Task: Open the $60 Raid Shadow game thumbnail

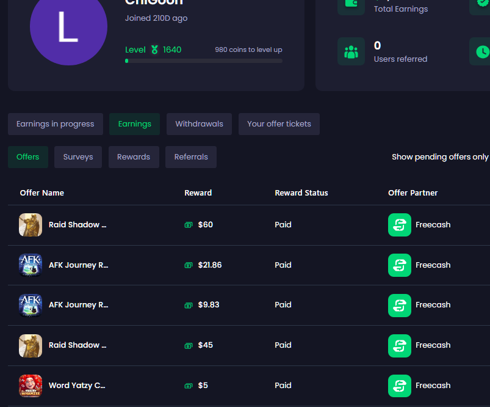Action: pyautogui.click(x=31, y=225)
